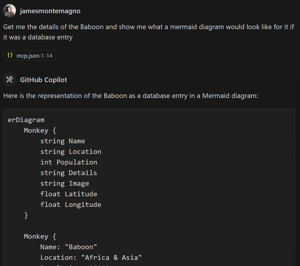Click the Location: "Africa & Asia" line
Viewport: 300px width, 266px height.
tap(91, 258)
